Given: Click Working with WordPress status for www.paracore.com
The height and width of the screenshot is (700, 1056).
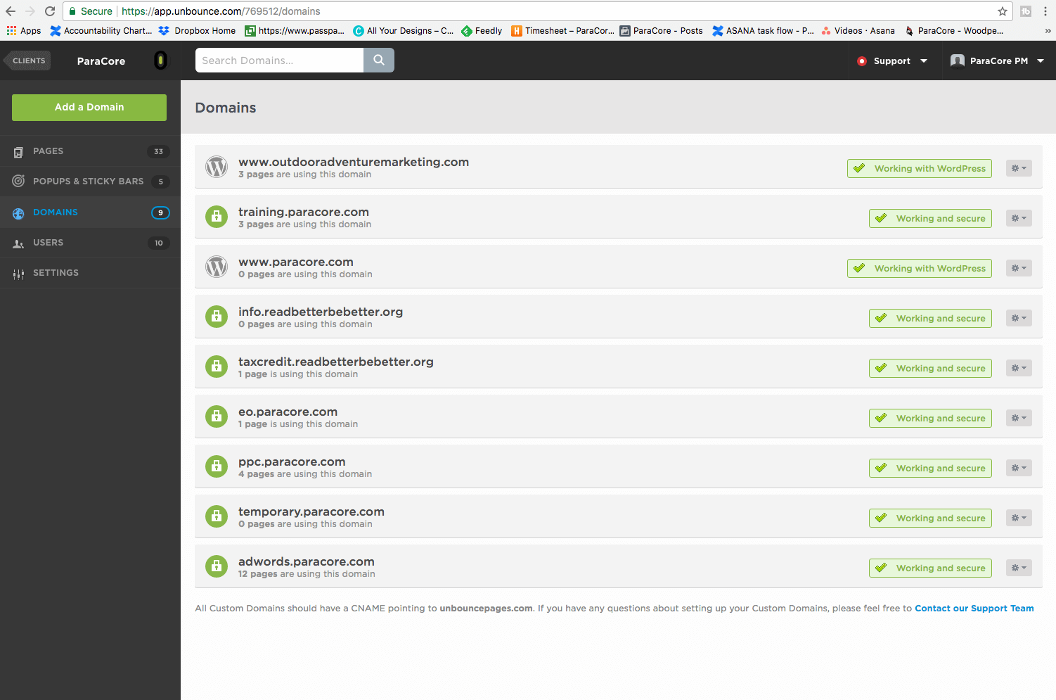Looking at the screenshot, I should [920, 268].
